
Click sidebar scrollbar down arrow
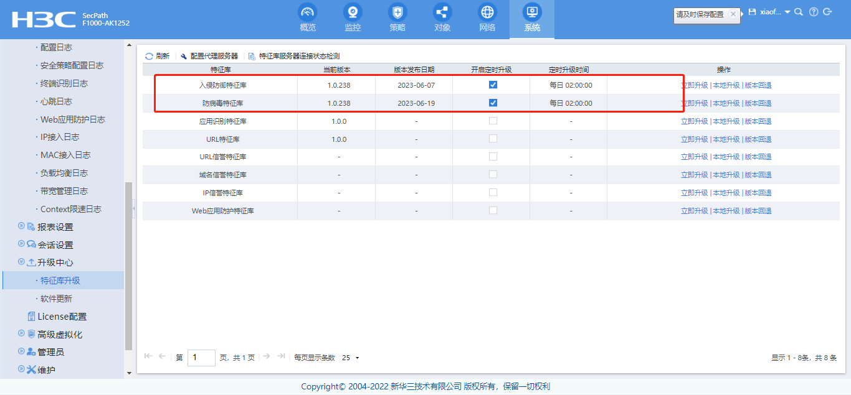tap(129, 373)
